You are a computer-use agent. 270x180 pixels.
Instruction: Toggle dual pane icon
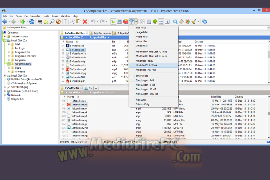pos(161,21)
